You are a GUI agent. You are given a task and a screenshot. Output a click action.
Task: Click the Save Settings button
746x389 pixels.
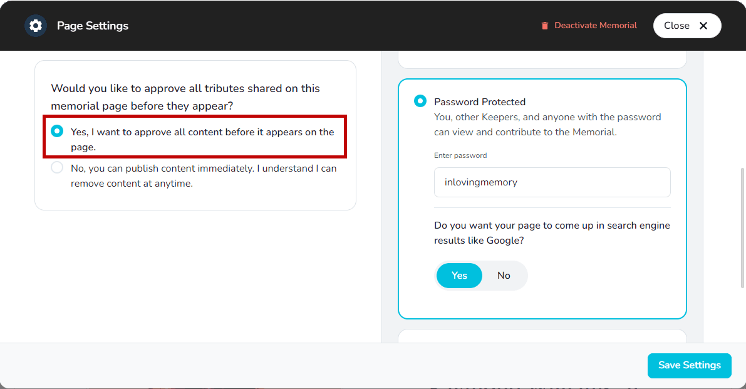point(689,366)
